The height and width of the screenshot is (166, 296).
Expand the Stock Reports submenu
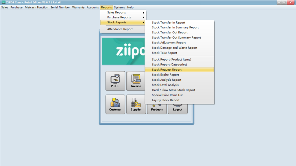[123, 22]
